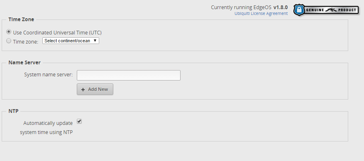Toggle automatic NTP time update checkbox
Viewport: 364px width, 161px height.
tap(79, 121)
